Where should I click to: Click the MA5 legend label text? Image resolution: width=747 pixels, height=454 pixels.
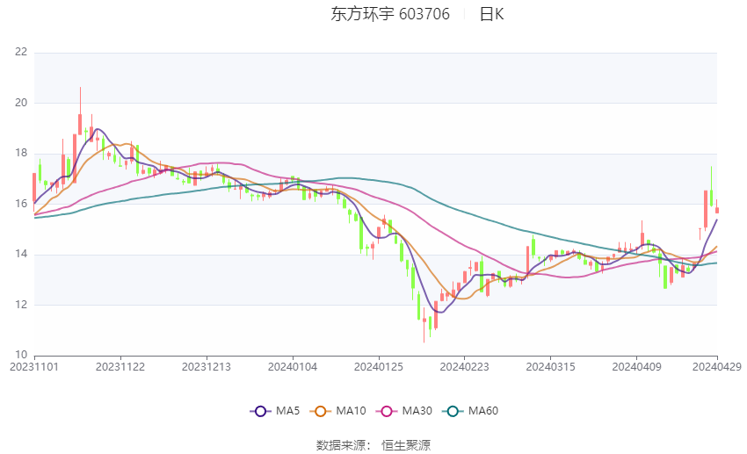coord(287,411)
